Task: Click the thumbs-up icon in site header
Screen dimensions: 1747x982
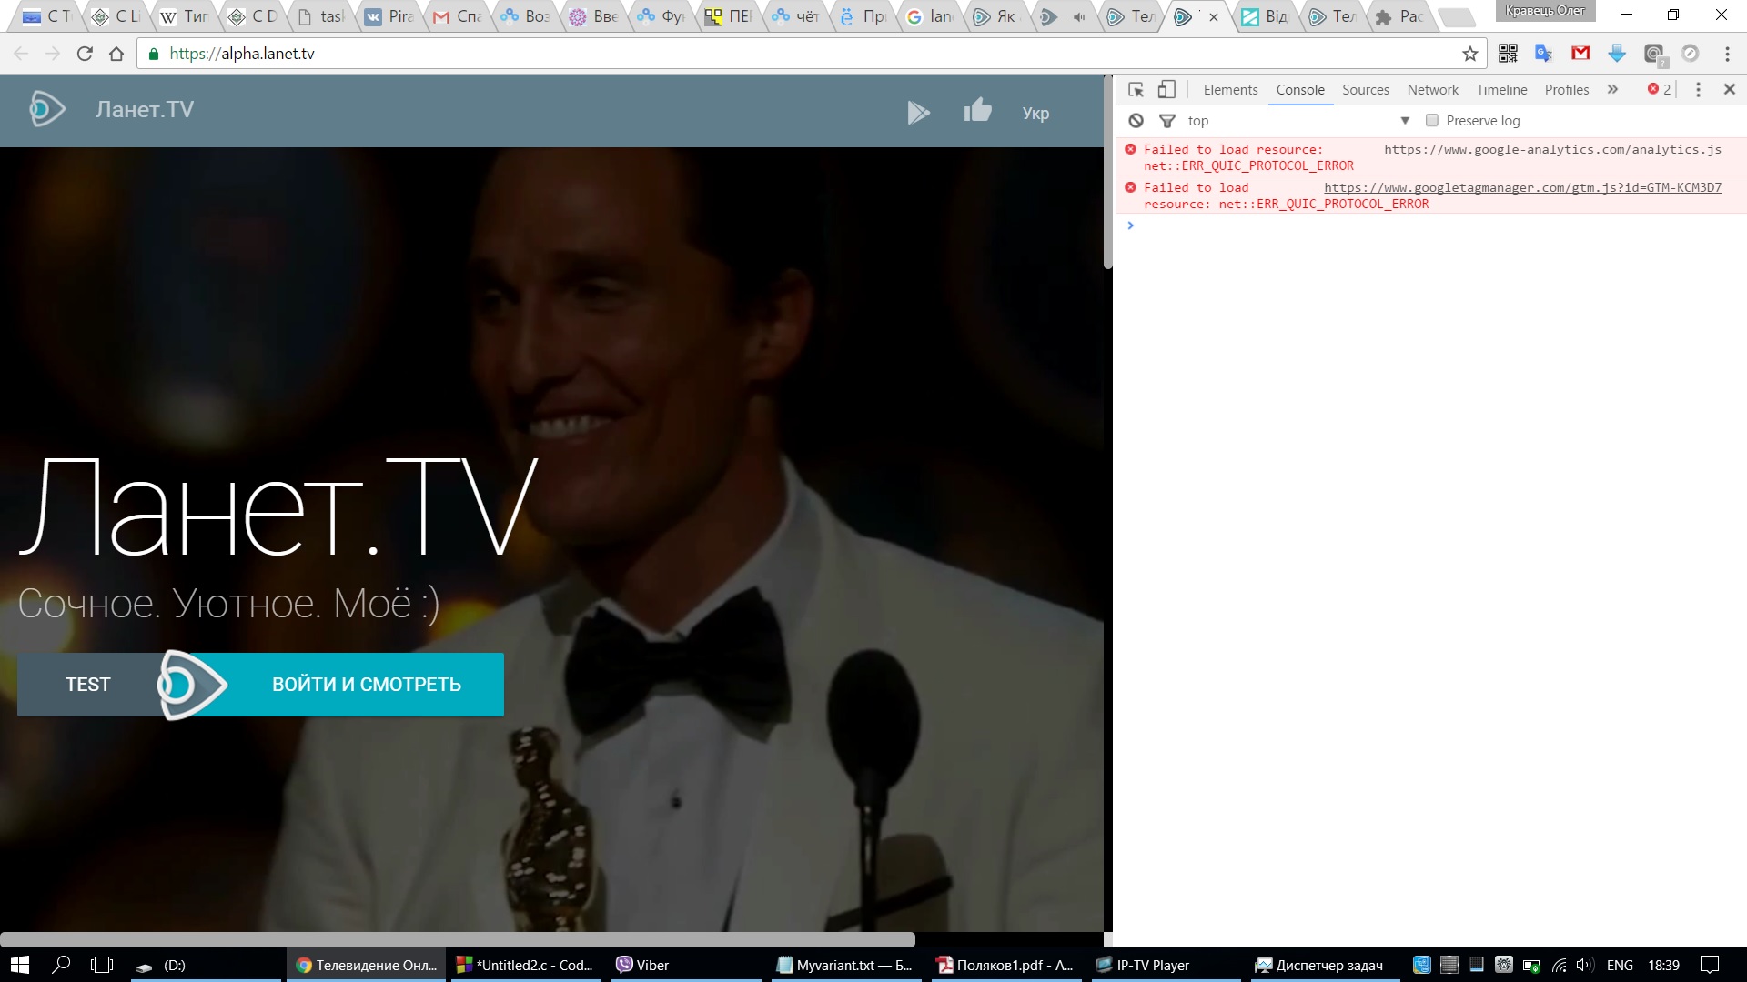Action: point(977,111)
